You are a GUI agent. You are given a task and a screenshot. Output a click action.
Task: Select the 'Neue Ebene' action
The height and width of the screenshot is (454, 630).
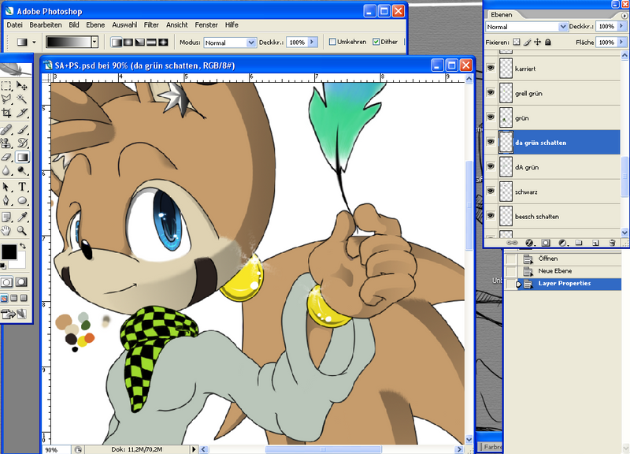pyautogui.click(x=555, y=271)
